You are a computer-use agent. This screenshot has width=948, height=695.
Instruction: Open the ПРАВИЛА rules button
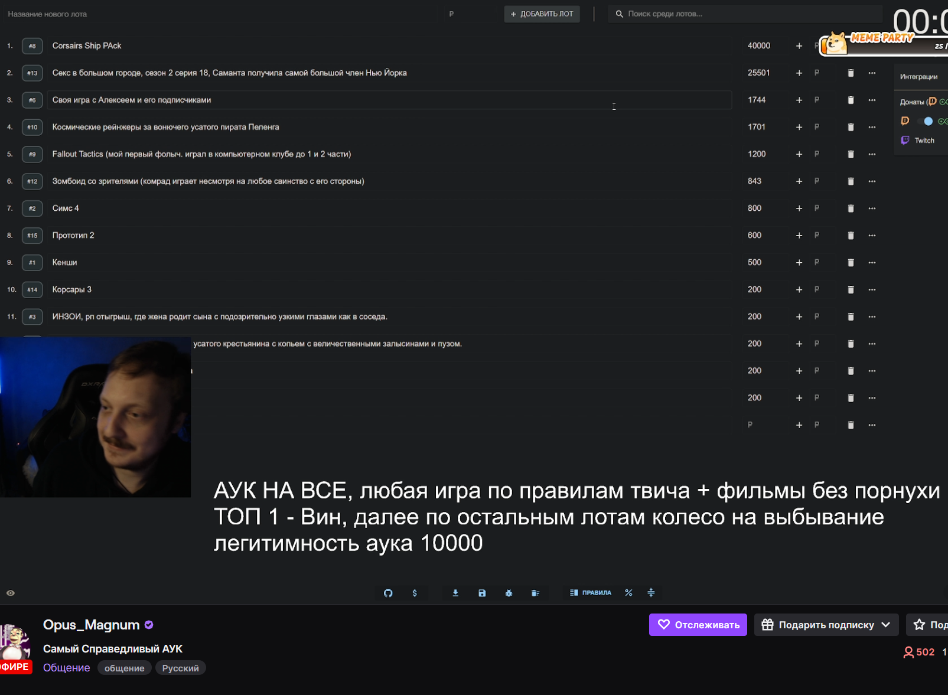coord(590,593)
